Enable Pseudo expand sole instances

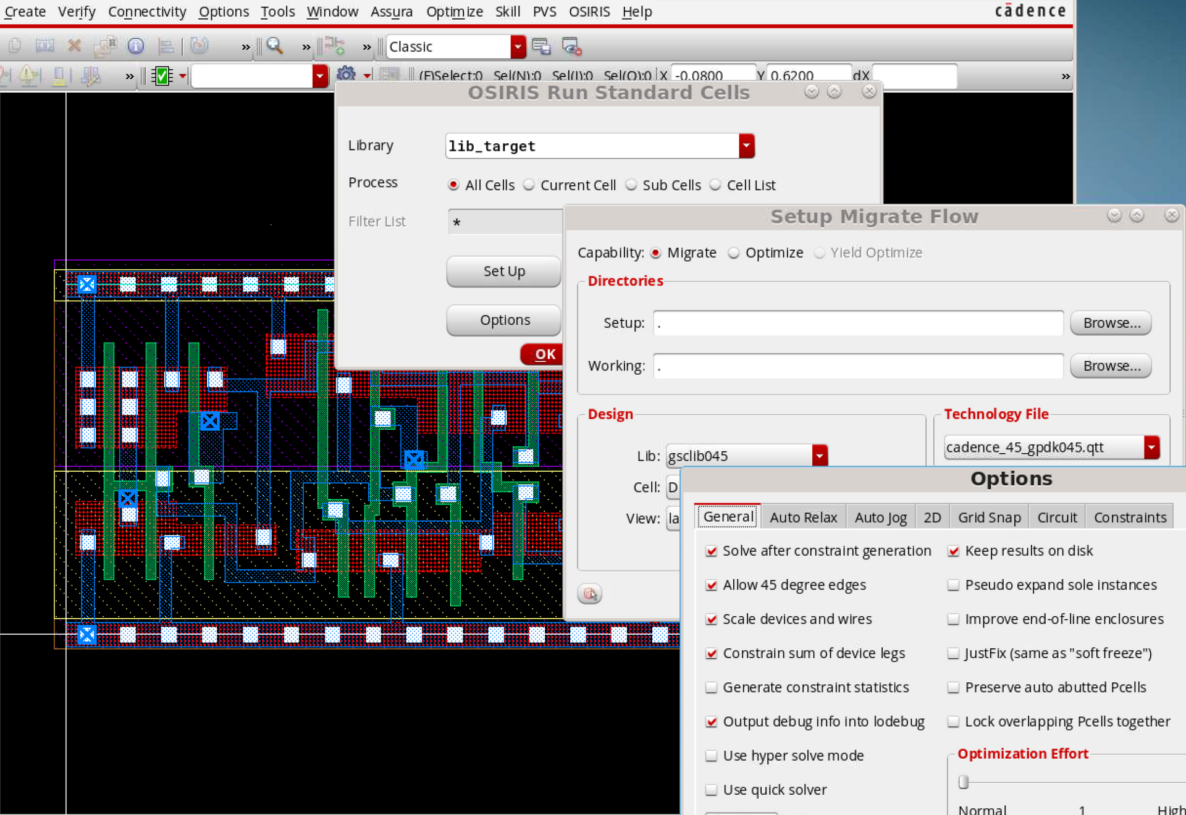954,585
